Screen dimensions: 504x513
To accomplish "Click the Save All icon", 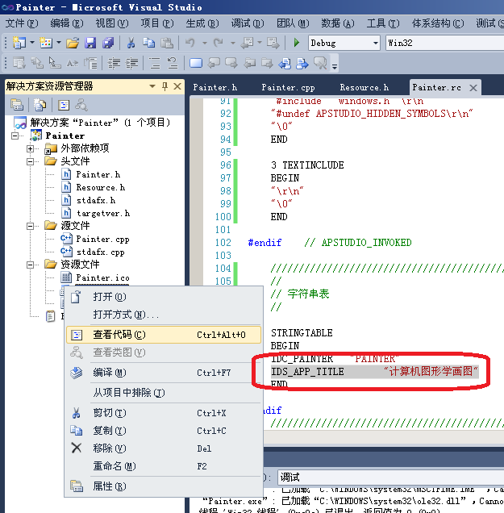I will pyautogui.click(x=107, y=43).
